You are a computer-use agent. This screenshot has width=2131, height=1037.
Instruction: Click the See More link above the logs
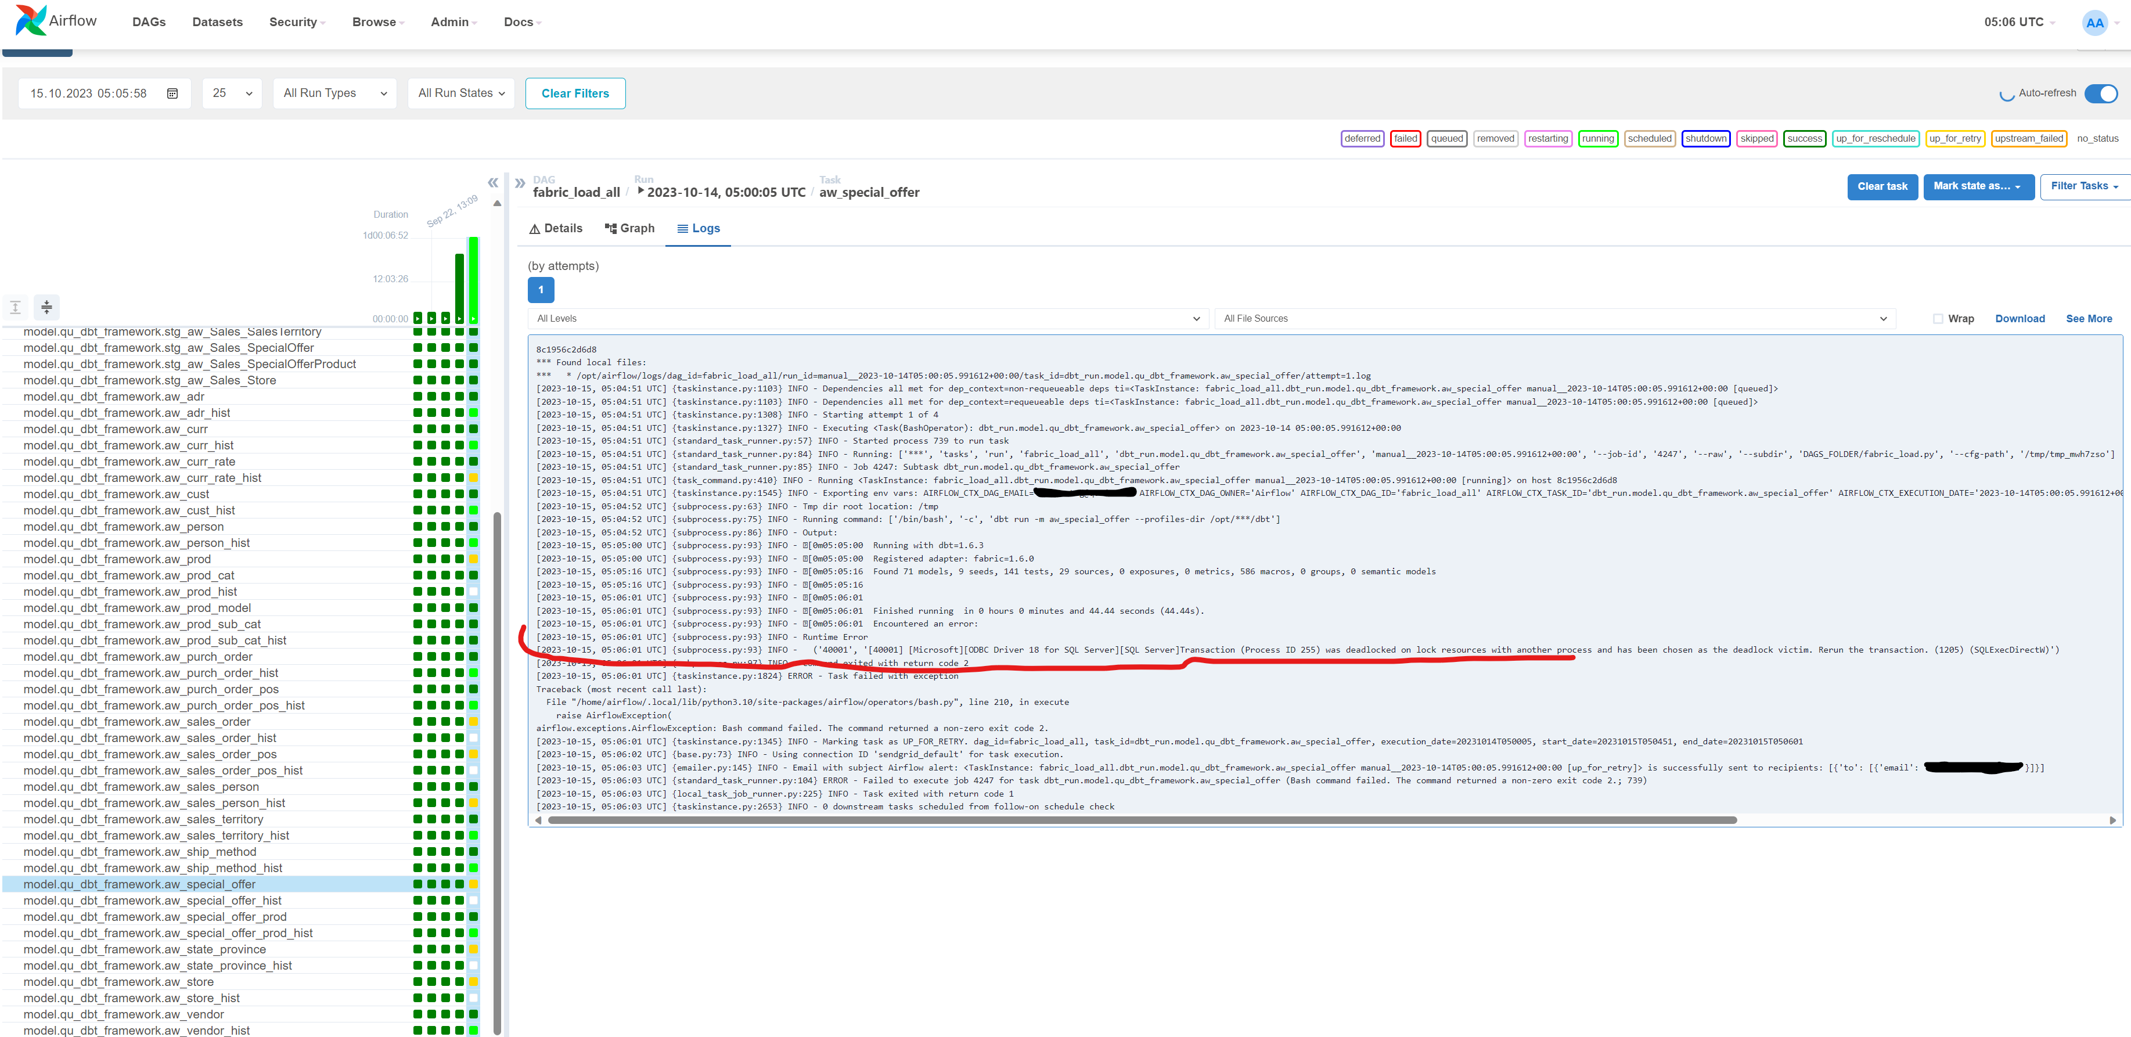tap(2089, 318)
